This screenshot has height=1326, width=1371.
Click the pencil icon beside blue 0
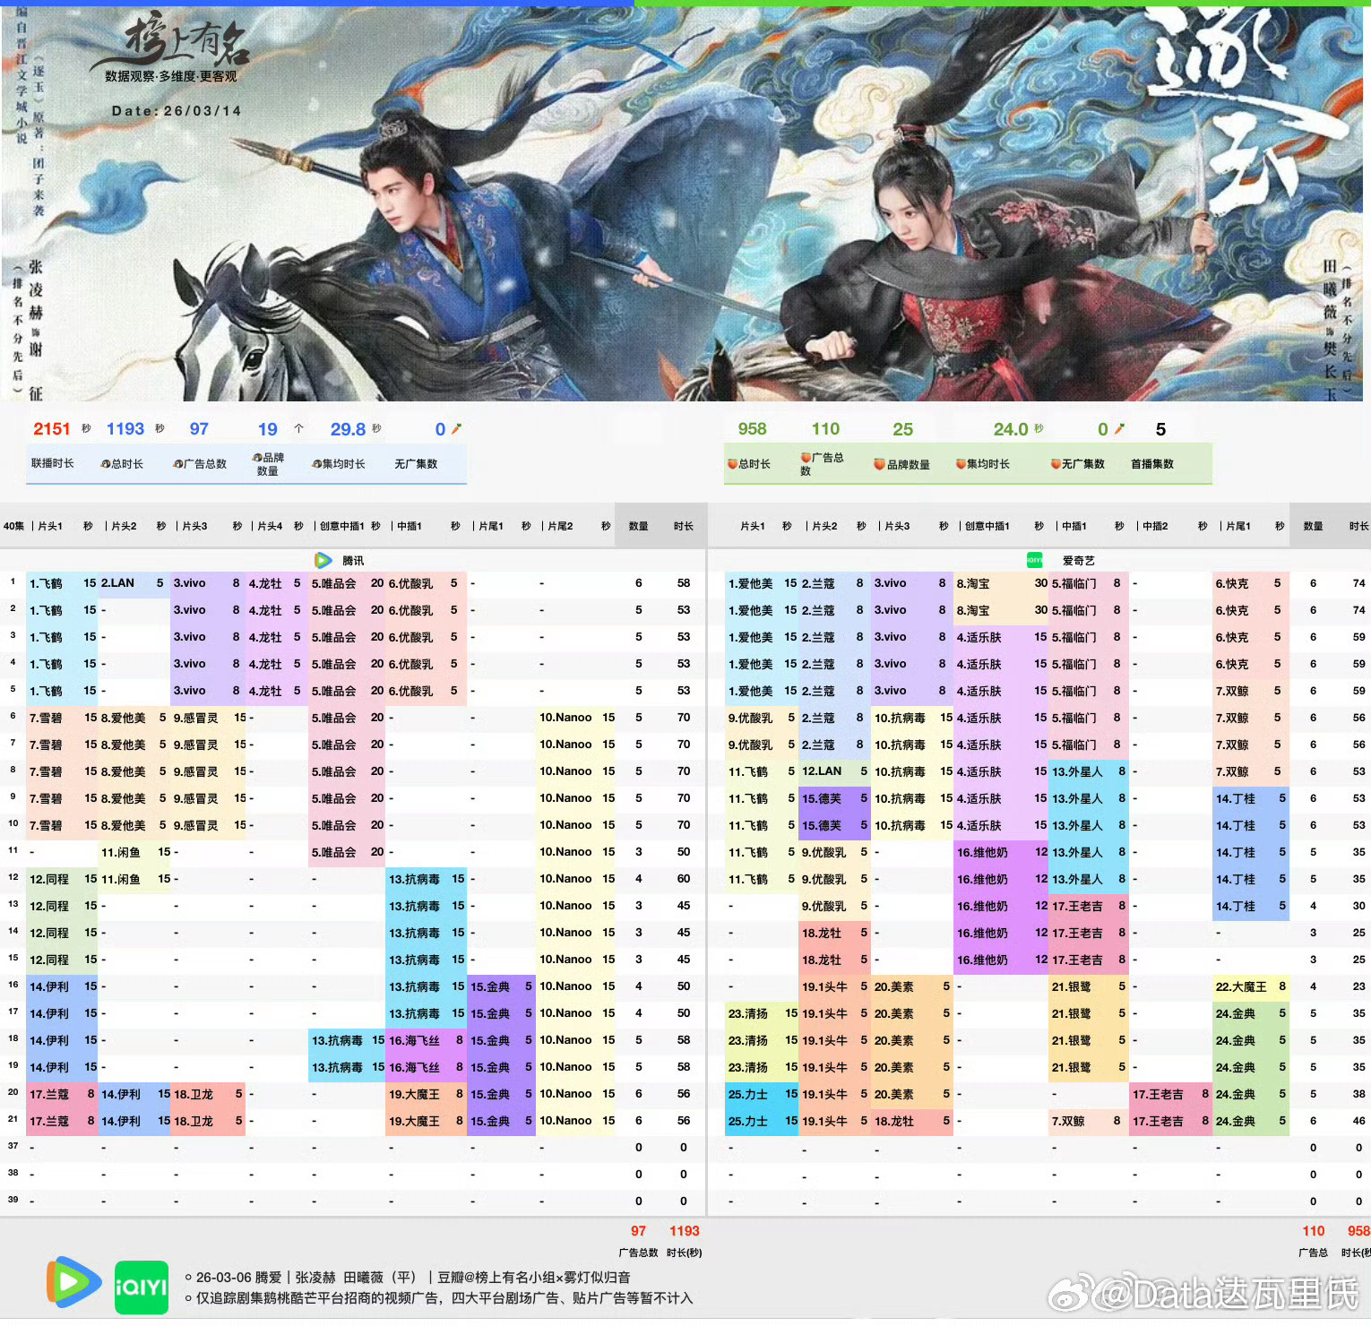456,429
